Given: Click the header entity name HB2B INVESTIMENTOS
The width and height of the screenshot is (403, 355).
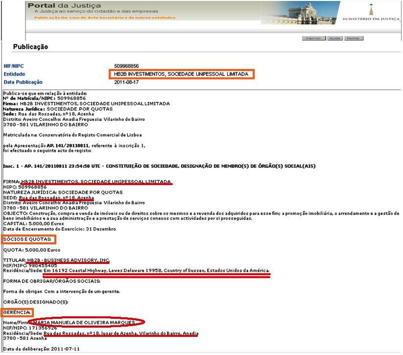Looking at the screenshot, I should [181, 74].
